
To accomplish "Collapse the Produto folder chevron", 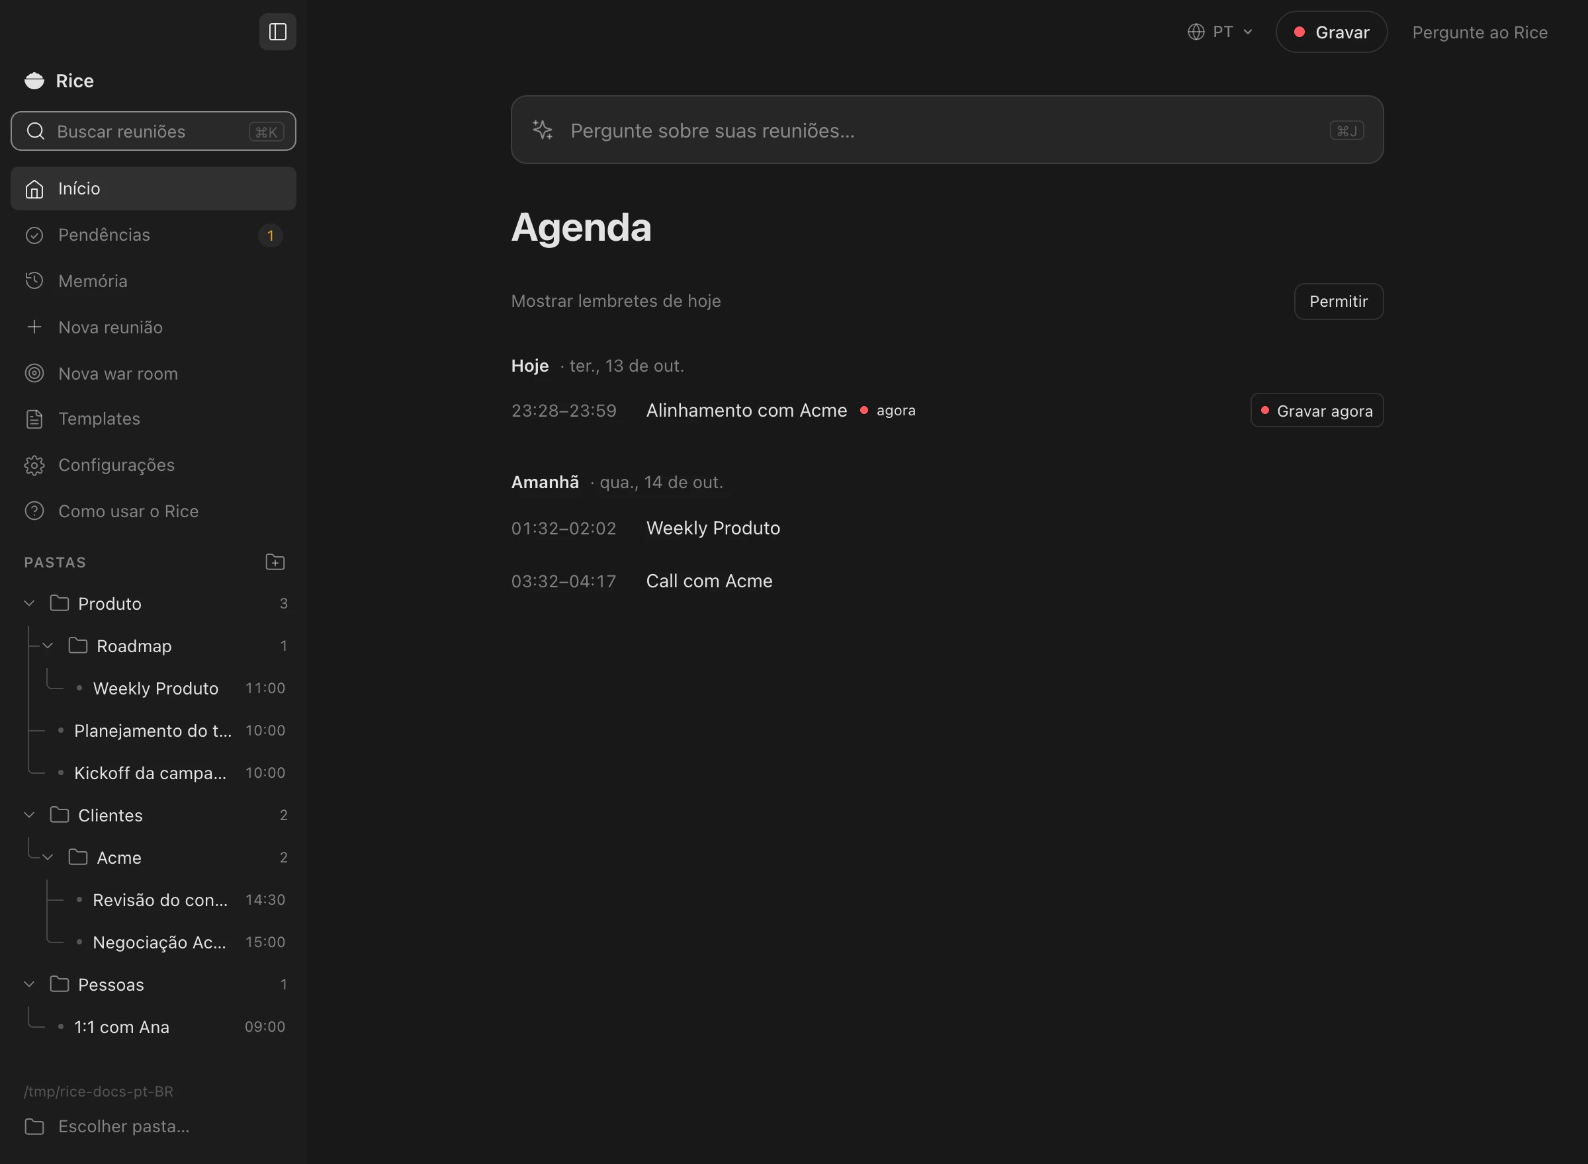I will coord(30,603).
